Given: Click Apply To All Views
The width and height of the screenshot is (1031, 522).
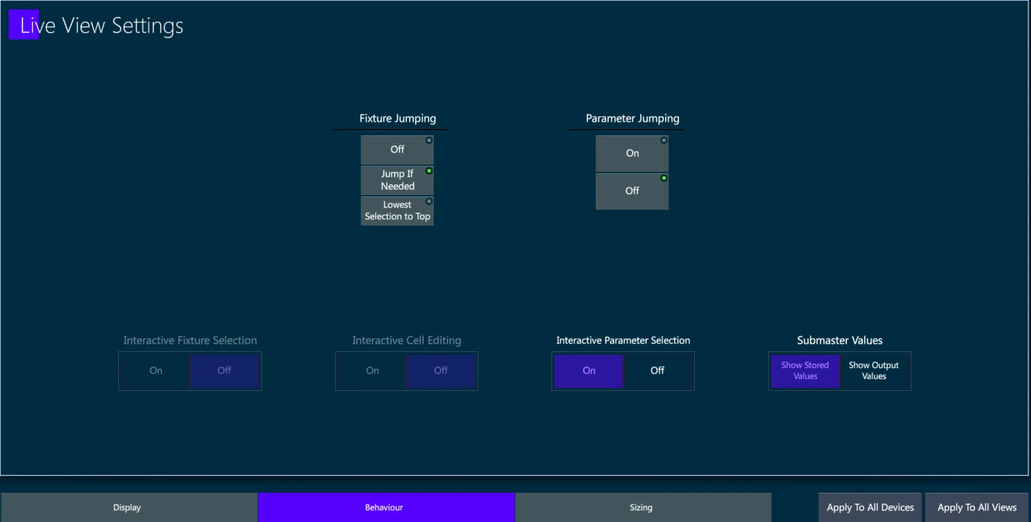Looking at the screenshot, I should pos(977,507).
